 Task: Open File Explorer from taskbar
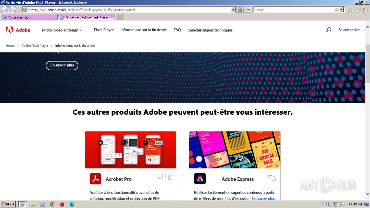click(33, 204)
